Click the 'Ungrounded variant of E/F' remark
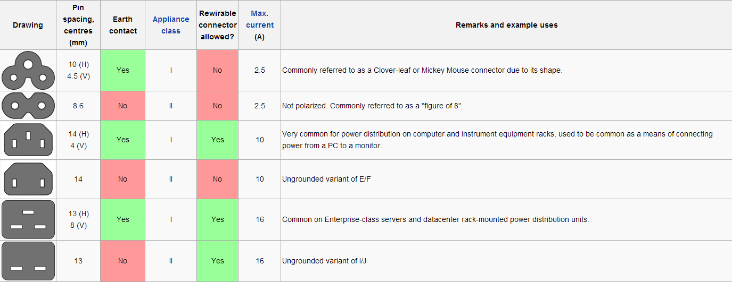732x282 pixels. (x=326, y=179)
